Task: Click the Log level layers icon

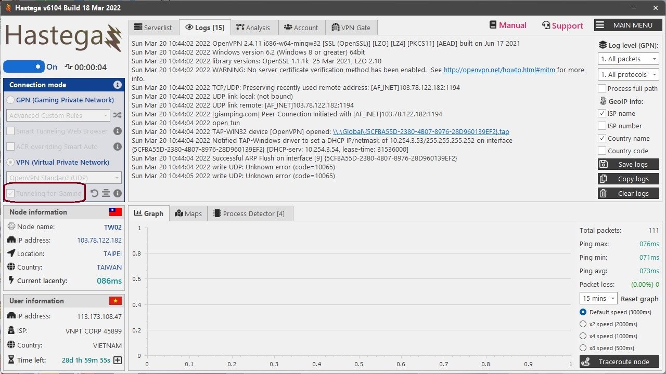Action: coord(603,45)
